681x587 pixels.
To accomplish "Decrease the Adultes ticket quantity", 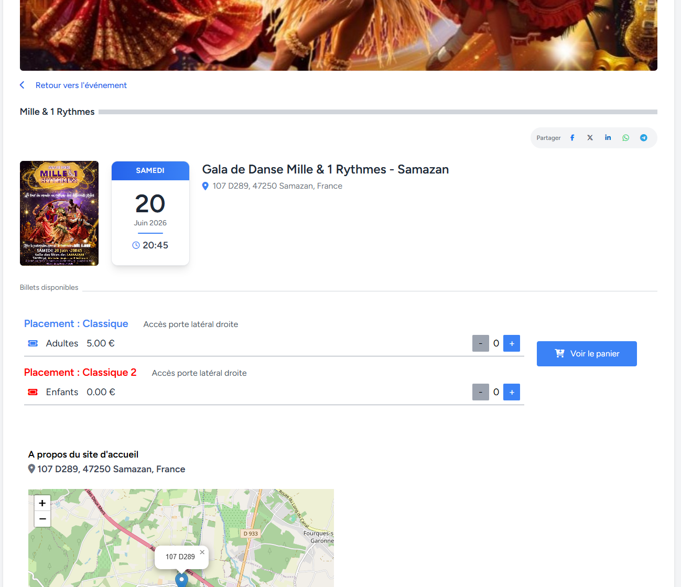I will point(480,343).
